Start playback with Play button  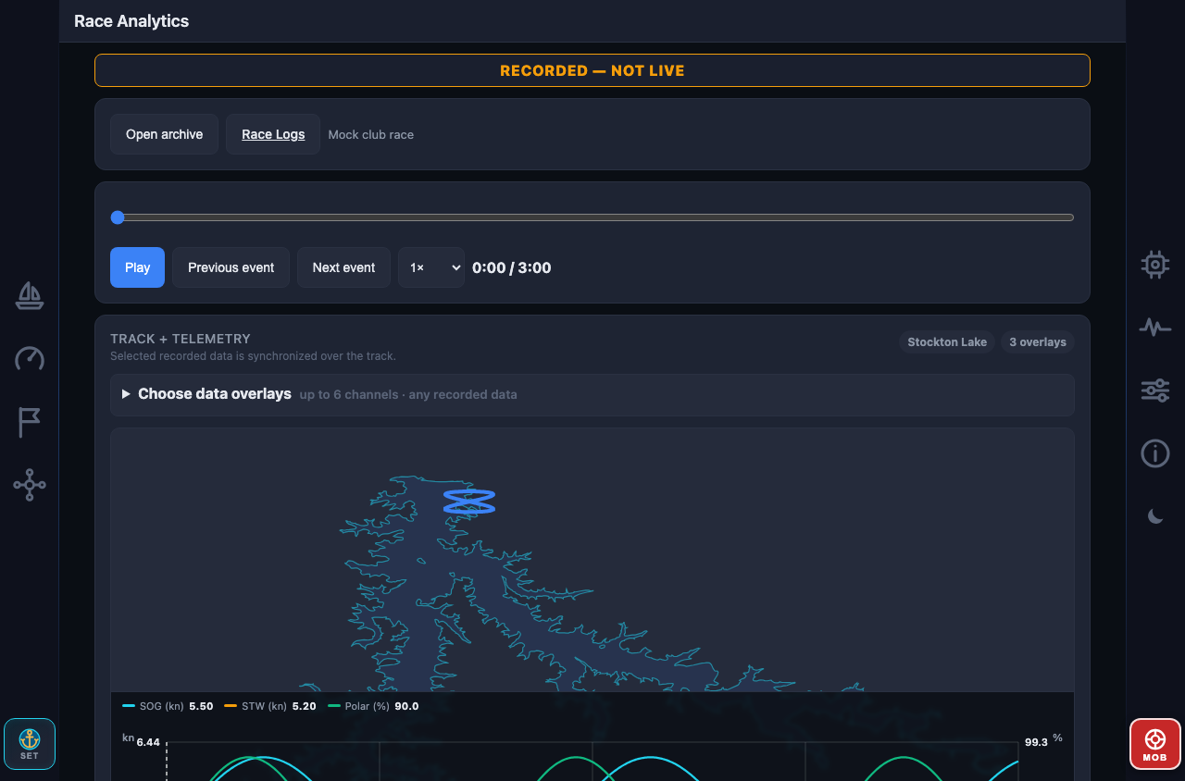click(x=137, y=267)
